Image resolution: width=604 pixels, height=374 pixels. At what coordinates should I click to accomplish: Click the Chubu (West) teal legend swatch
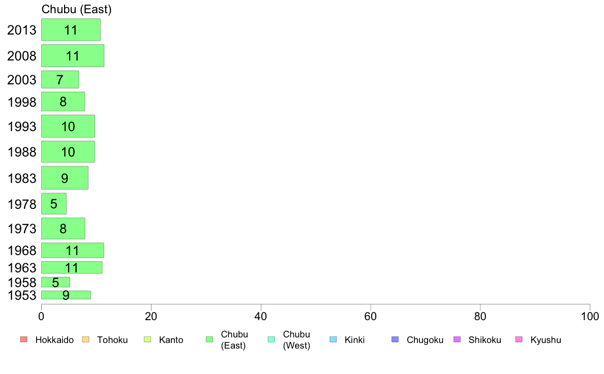[271, 339]
